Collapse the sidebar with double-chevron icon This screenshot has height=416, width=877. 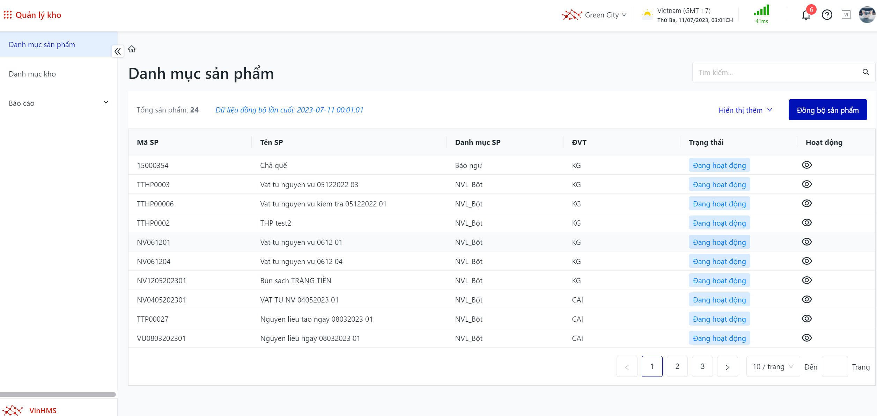[118, 52]
